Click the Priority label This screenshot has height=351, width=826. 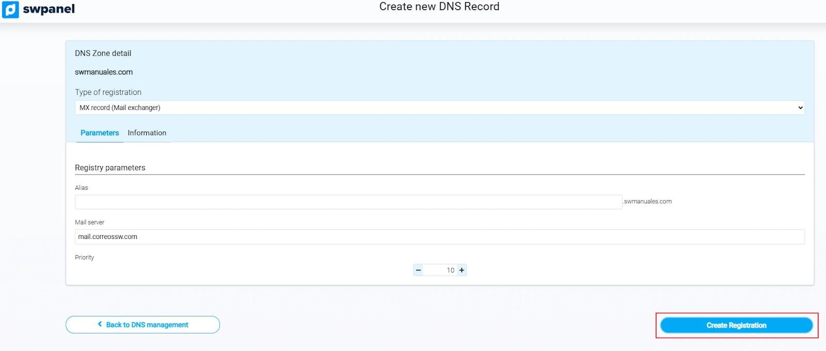[84, 257]
